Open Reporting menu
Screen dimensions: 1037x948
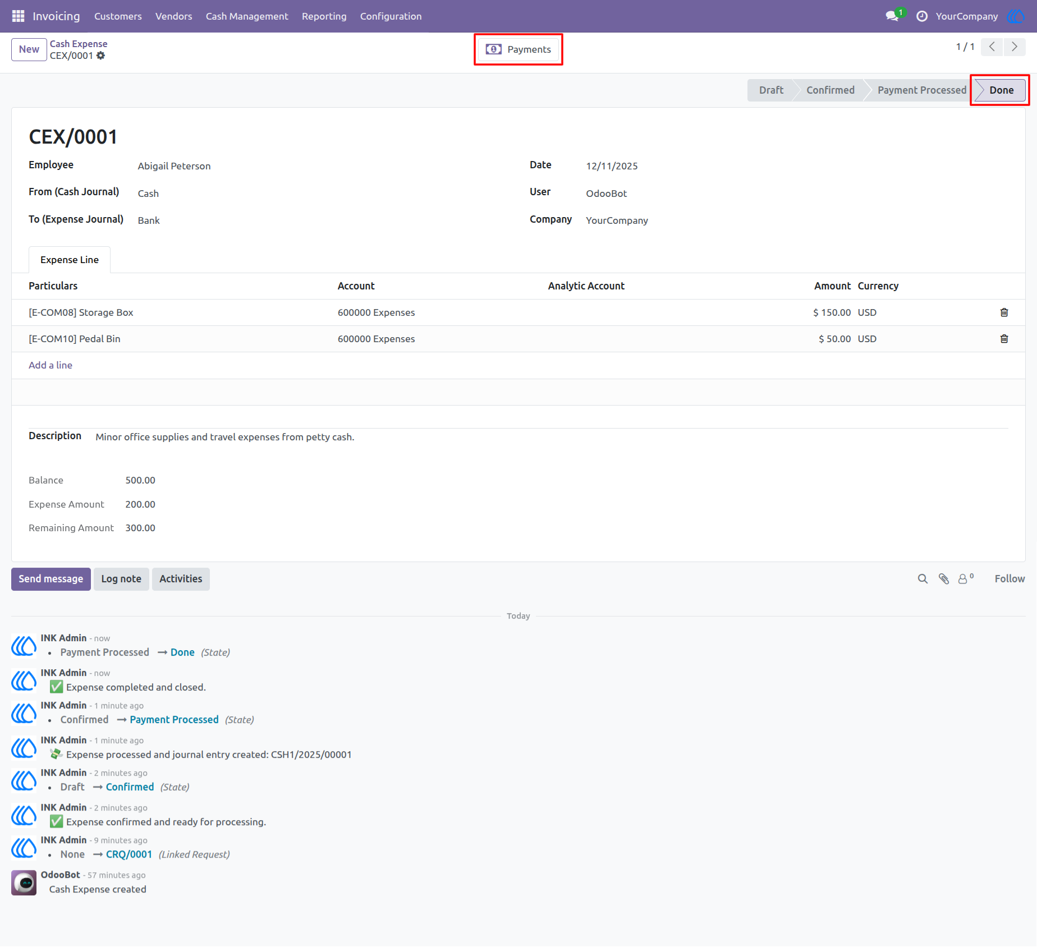pos(324,16)
